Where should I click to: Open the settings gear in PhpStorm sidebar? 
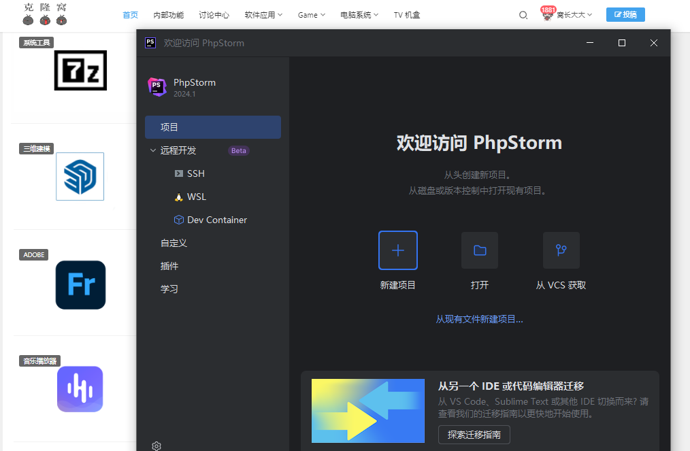tap(157, 446)
